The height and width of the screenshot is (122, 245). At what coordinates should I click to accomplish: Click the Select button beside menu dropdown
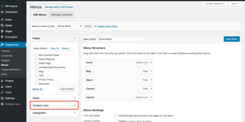(x=88, y=26)
